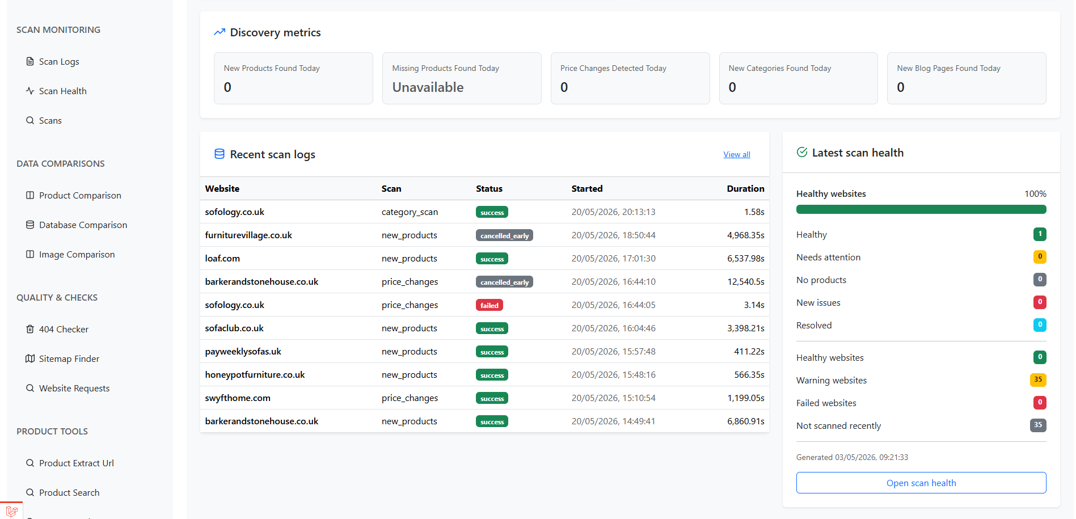
Task: Click the Failed websites count badge
Action: click(x=1040, y=402)
